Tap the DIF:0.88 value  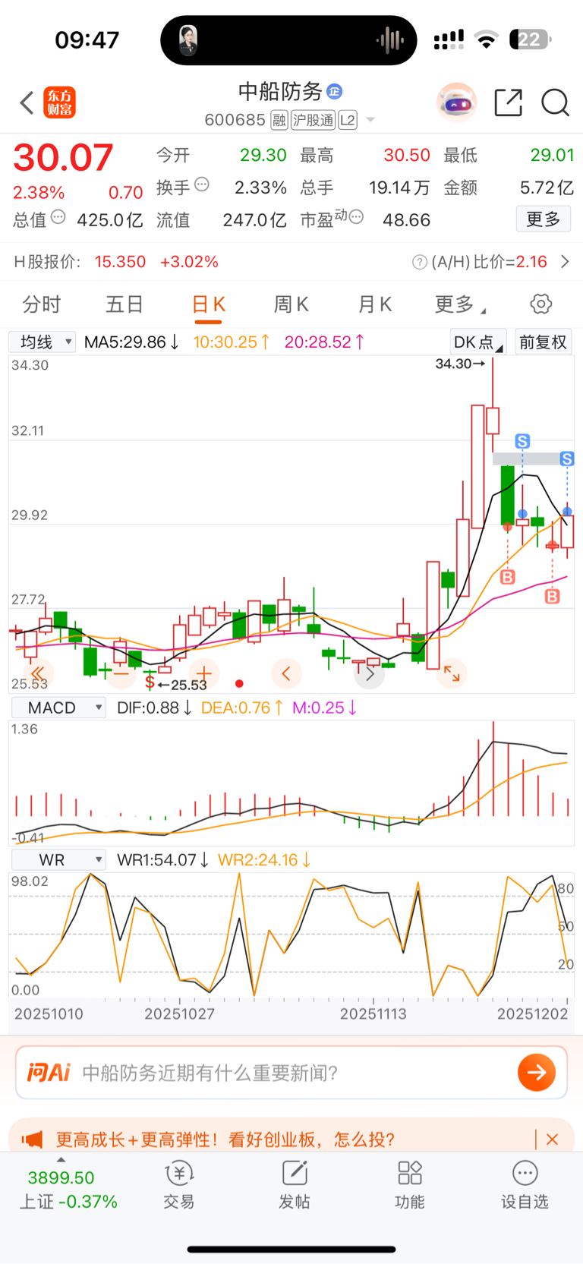pyautogui.click(x=154, y=708)
